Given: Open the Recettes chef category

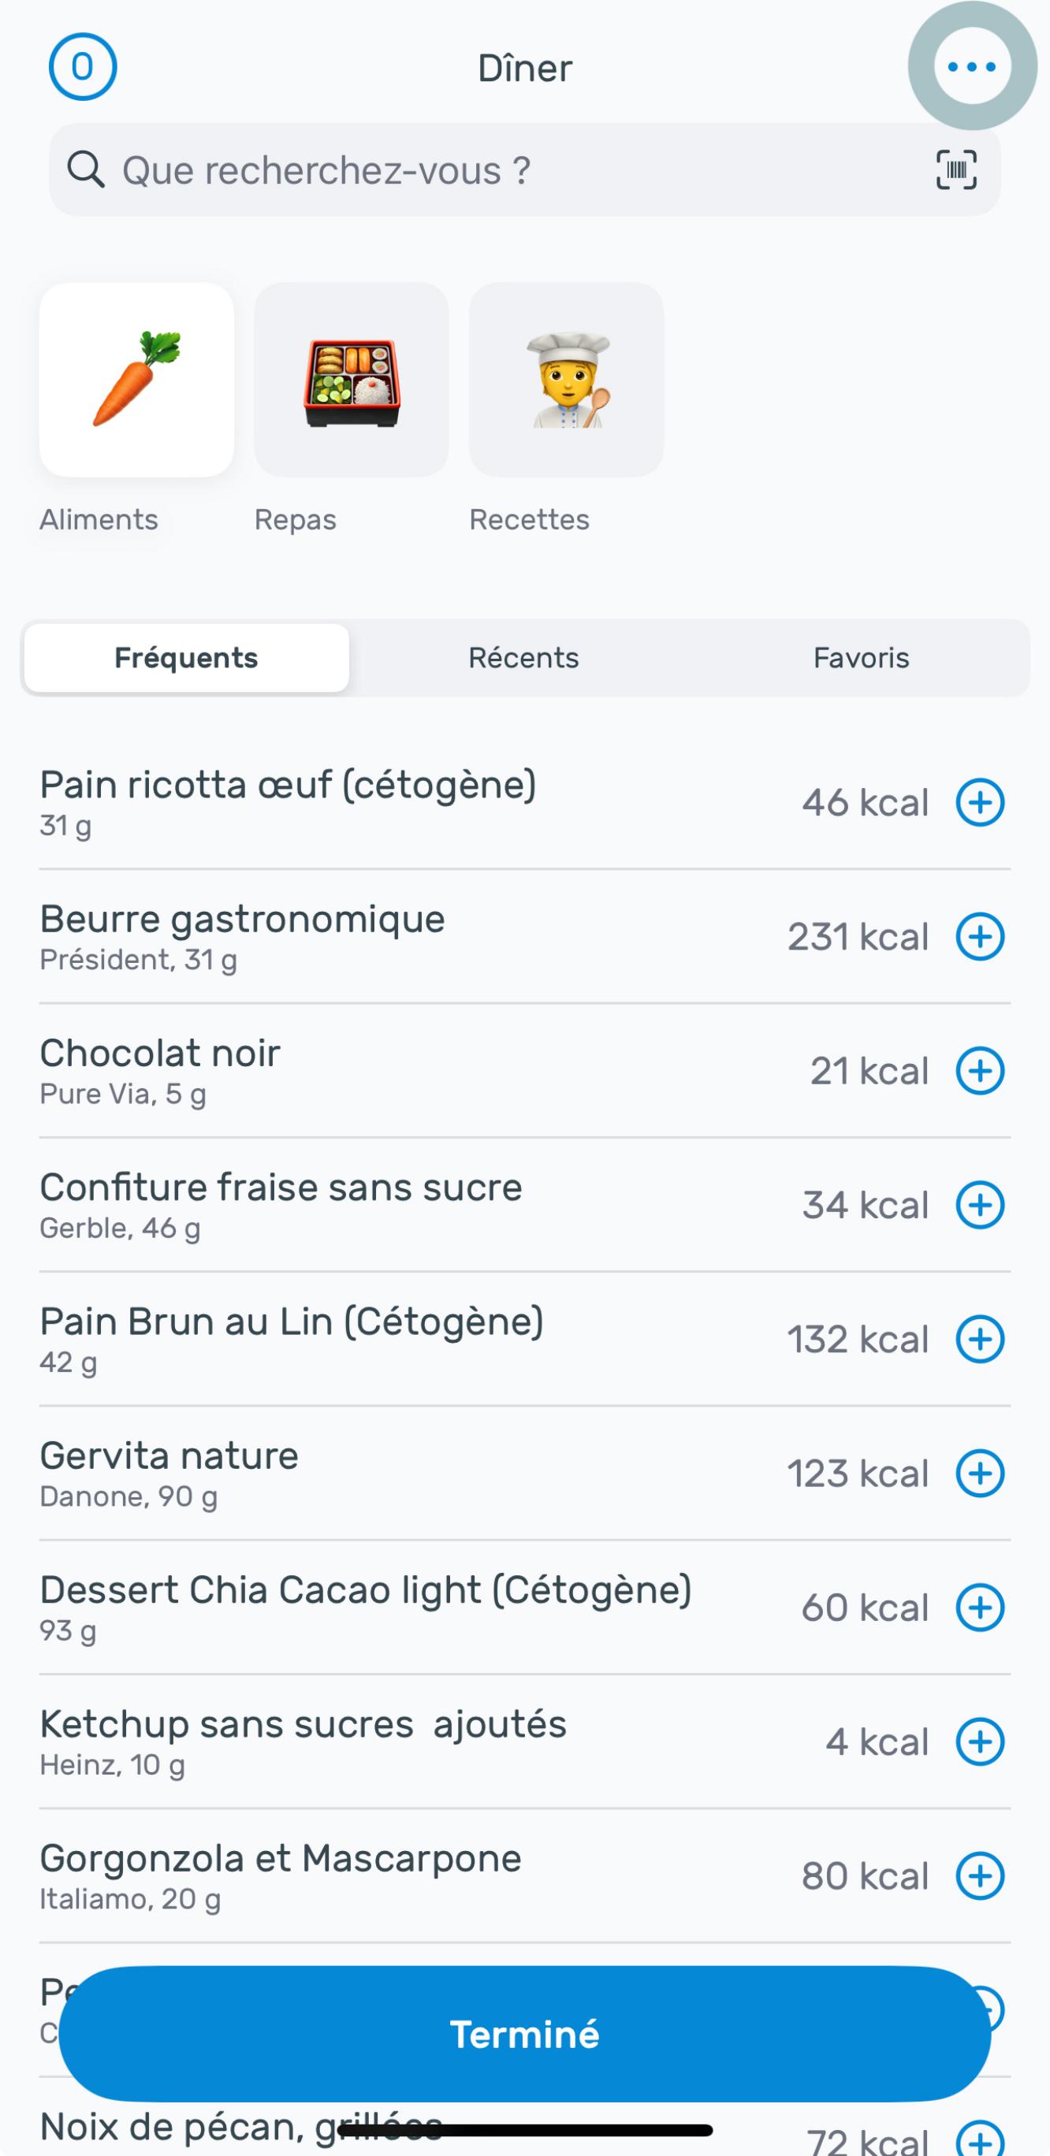Looking at the screenshot, I should (x=566, y=380).
